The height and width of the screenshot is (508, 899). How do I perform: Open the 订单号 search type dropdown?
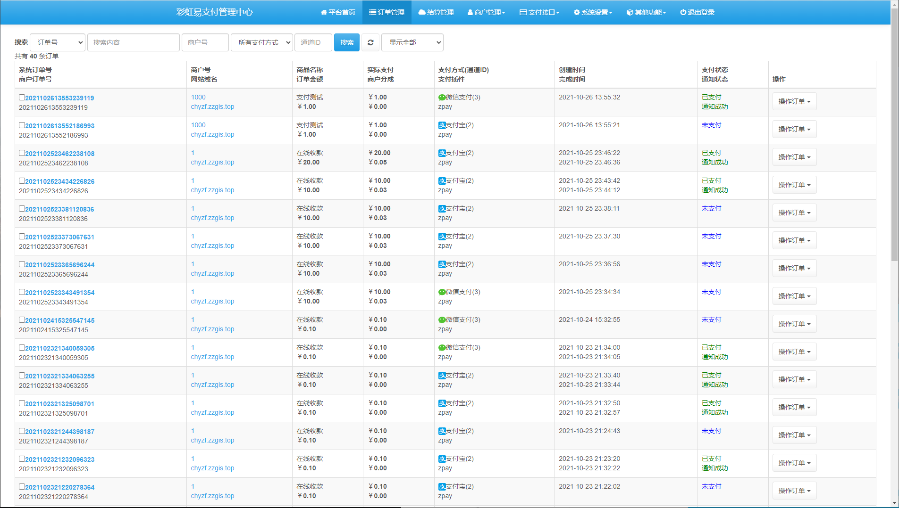click(58, 42)
